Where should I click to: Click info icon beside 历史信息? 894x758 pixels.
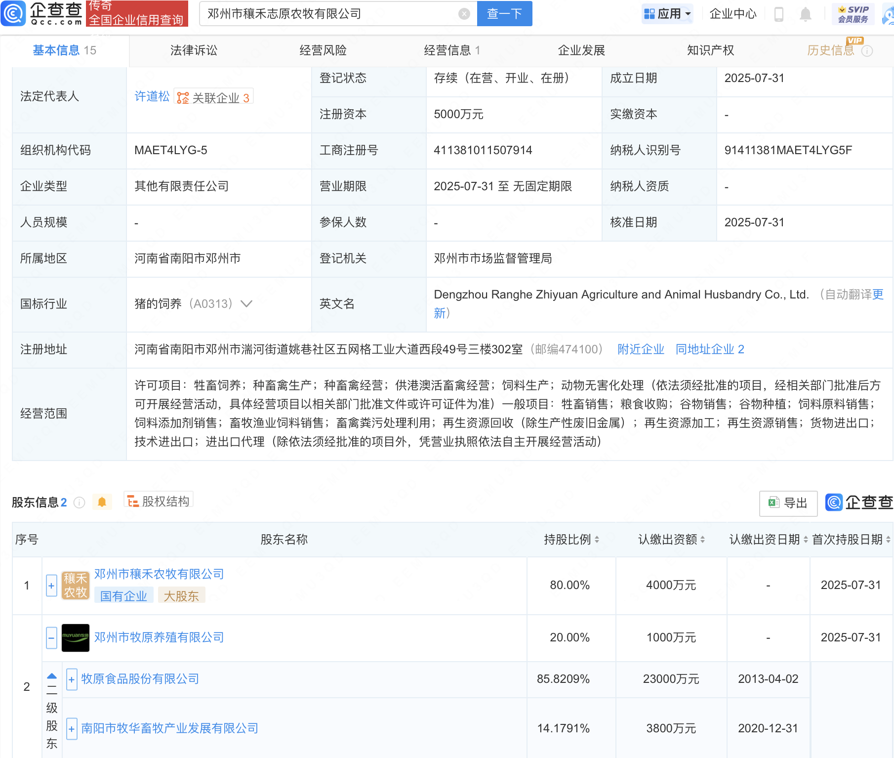[x=867, y=51]
